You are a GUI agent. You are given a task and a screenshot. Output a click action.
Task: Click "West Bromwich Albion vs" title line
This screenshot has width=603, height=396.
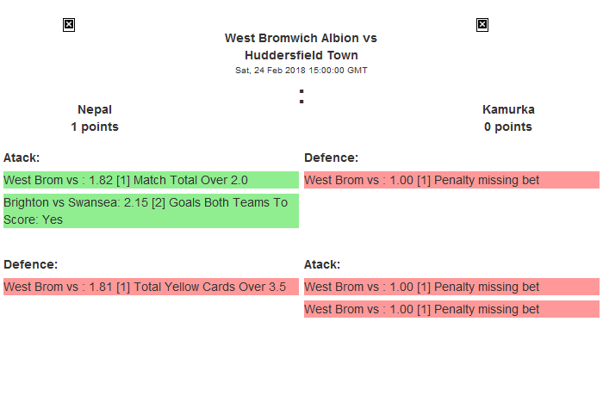pos(301,38)
